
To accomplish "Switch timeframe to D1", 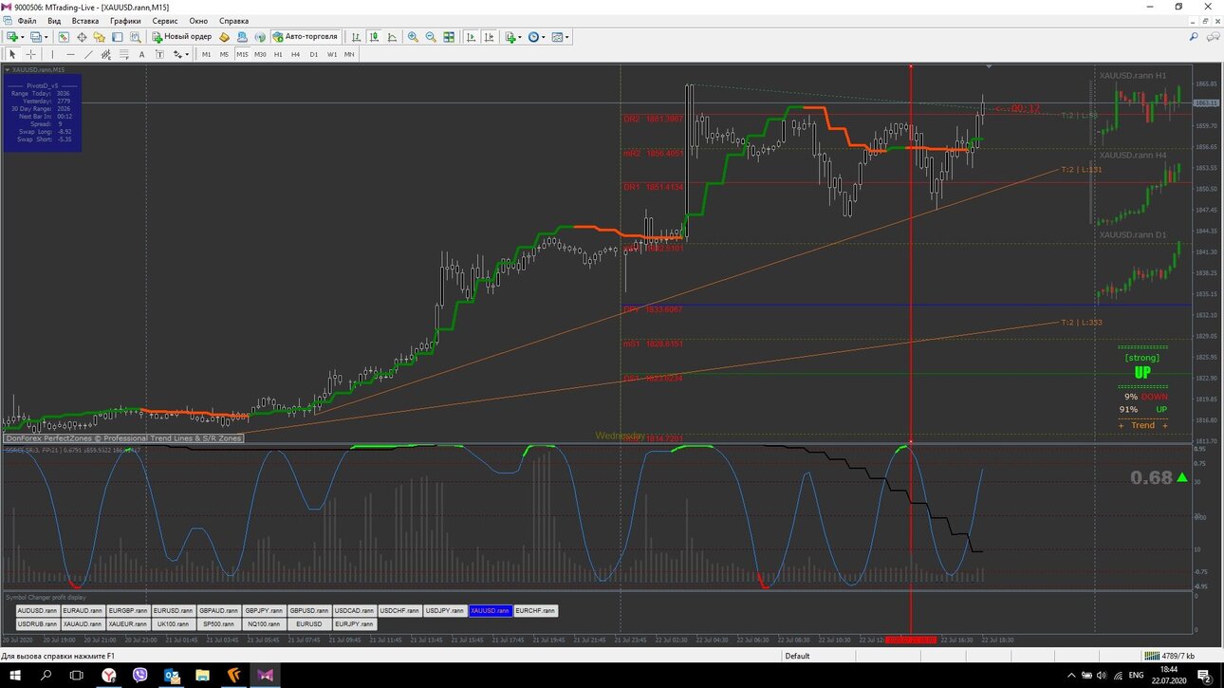I will pyautogui.click(x=314, y=54).
